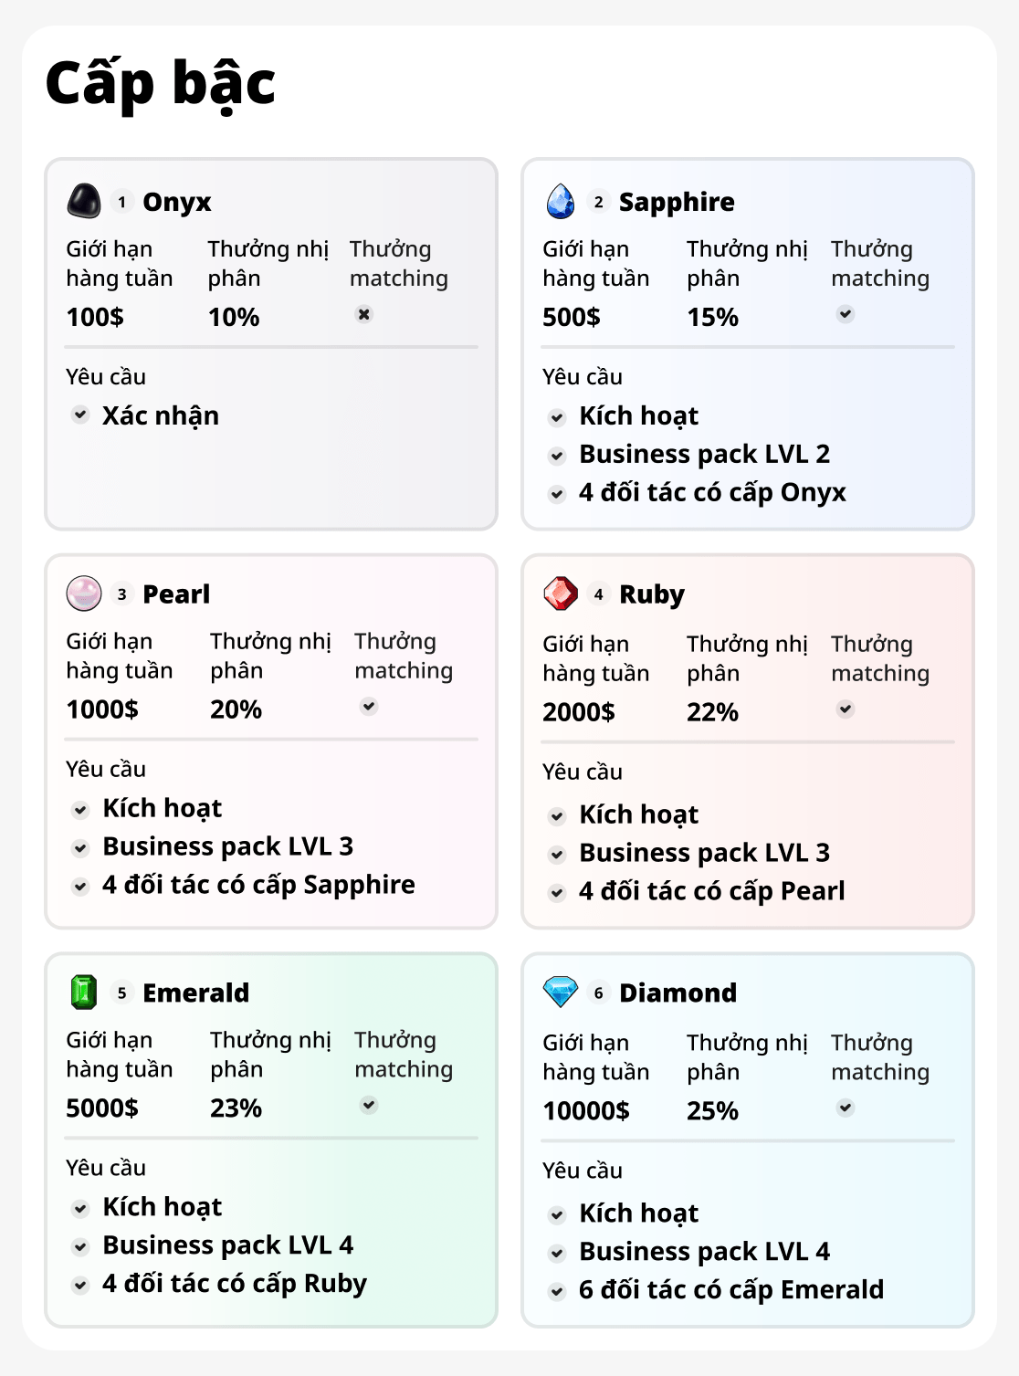Click the pink Pearl gem icon
Image resolution: width=1019 pixels, height=1376 pixels.
[84, 593]
